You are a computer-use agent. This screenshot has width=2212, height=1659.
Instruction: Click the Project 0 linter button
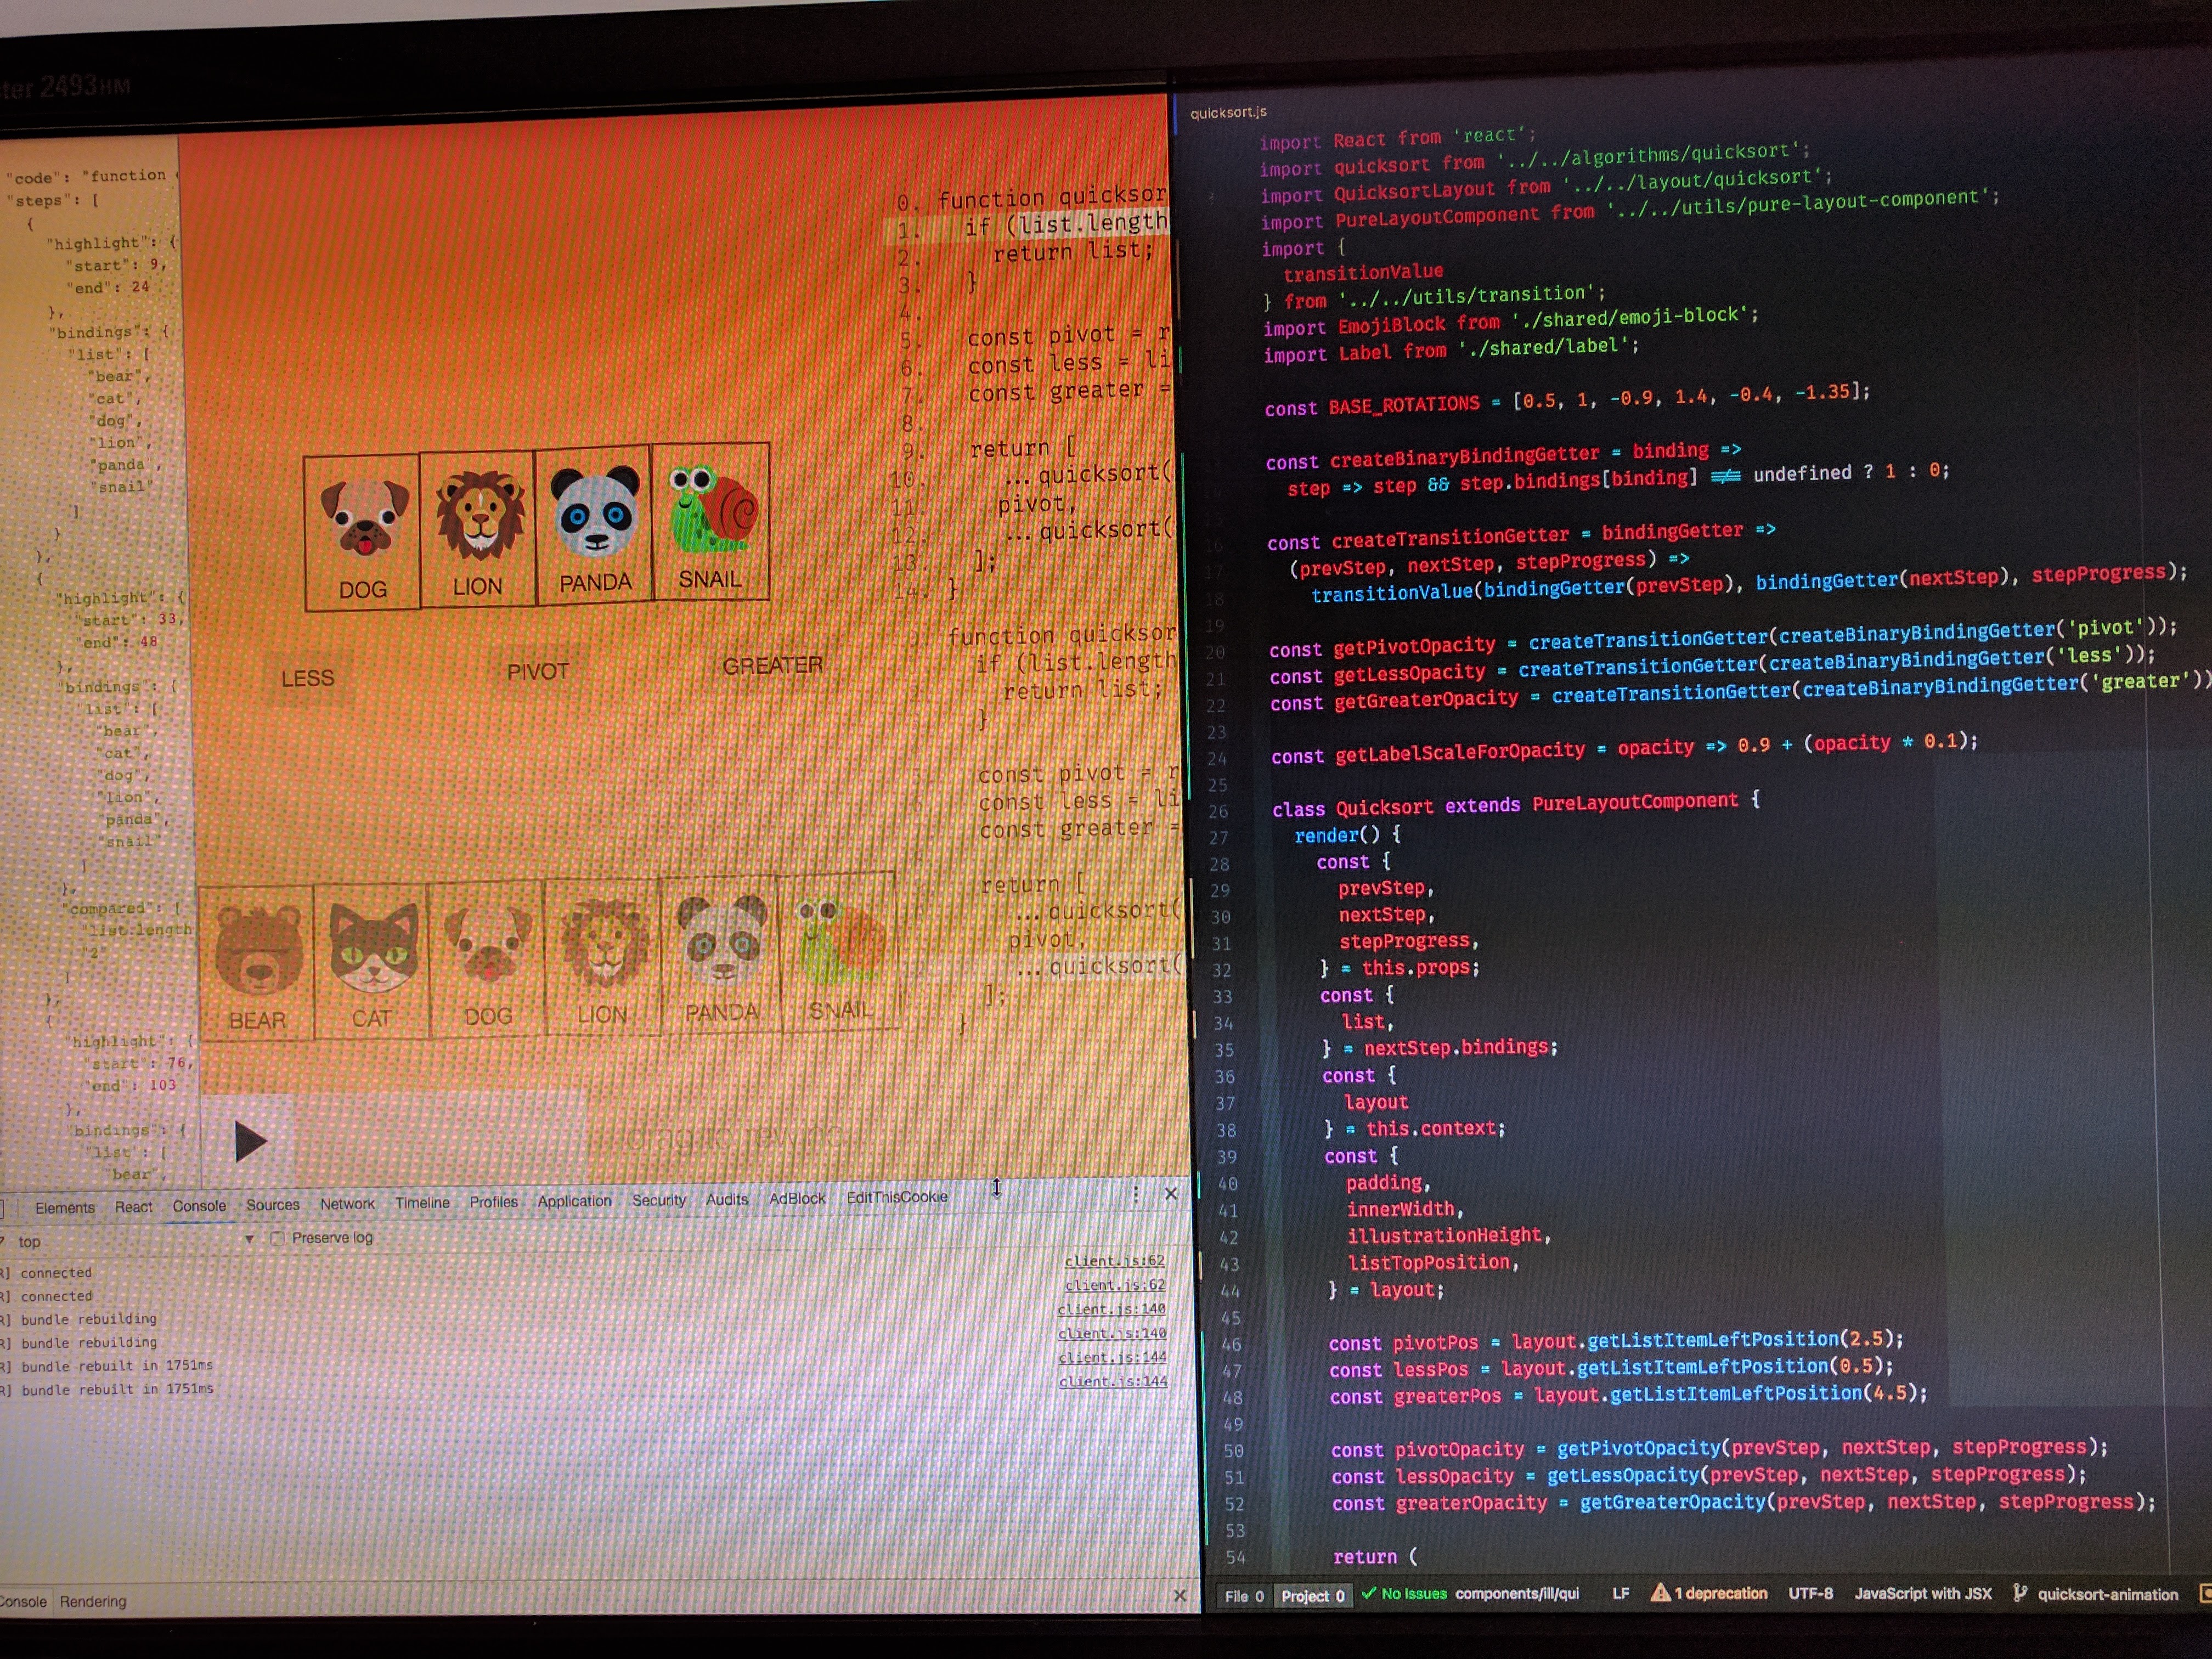click(1313, 1596)
